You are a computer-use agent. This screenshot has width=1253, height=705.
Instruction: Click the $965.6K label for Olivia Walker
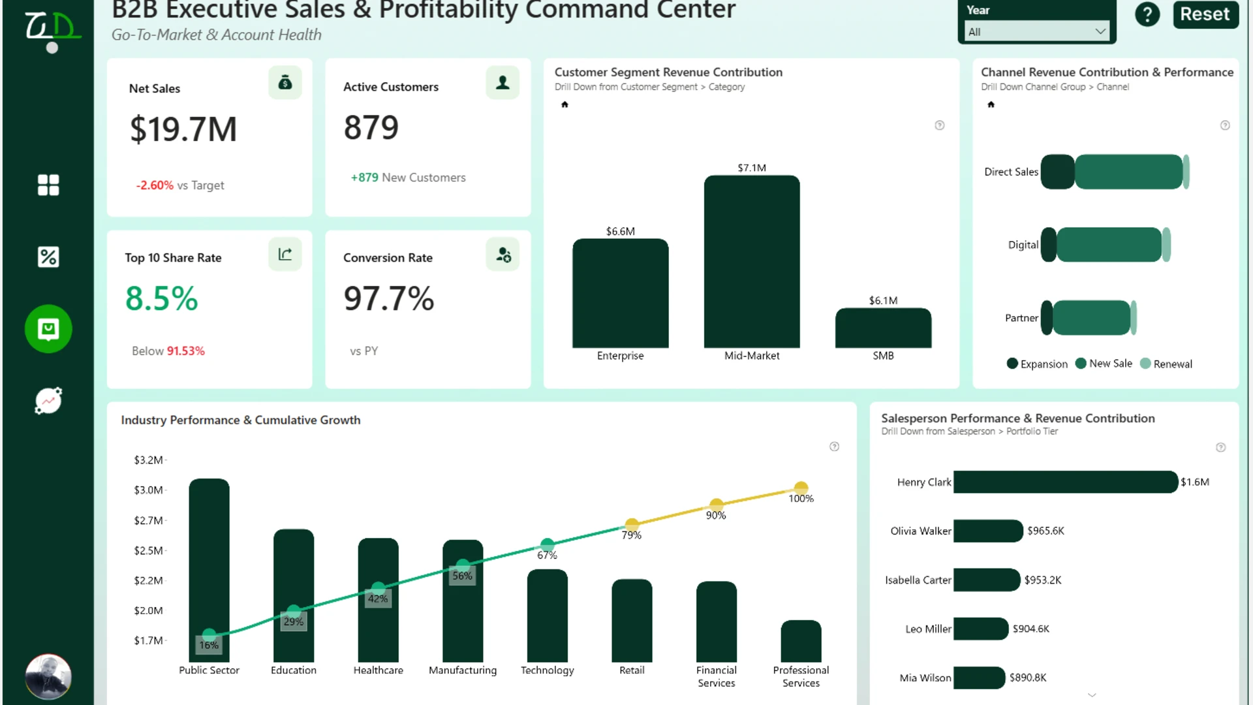(1045, 531)
